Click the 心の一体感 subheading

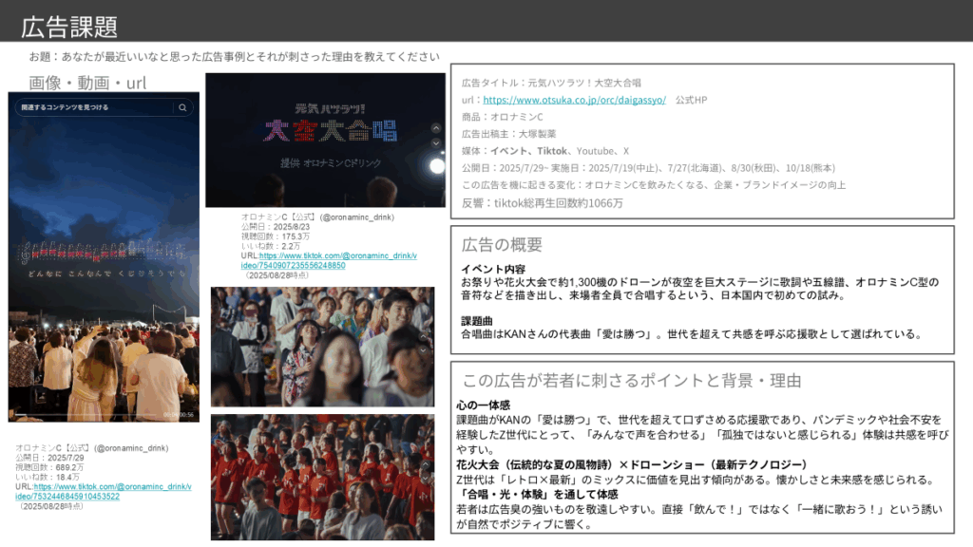(486, 406)
